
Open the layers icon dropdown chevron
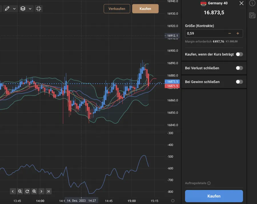point(30,9)
